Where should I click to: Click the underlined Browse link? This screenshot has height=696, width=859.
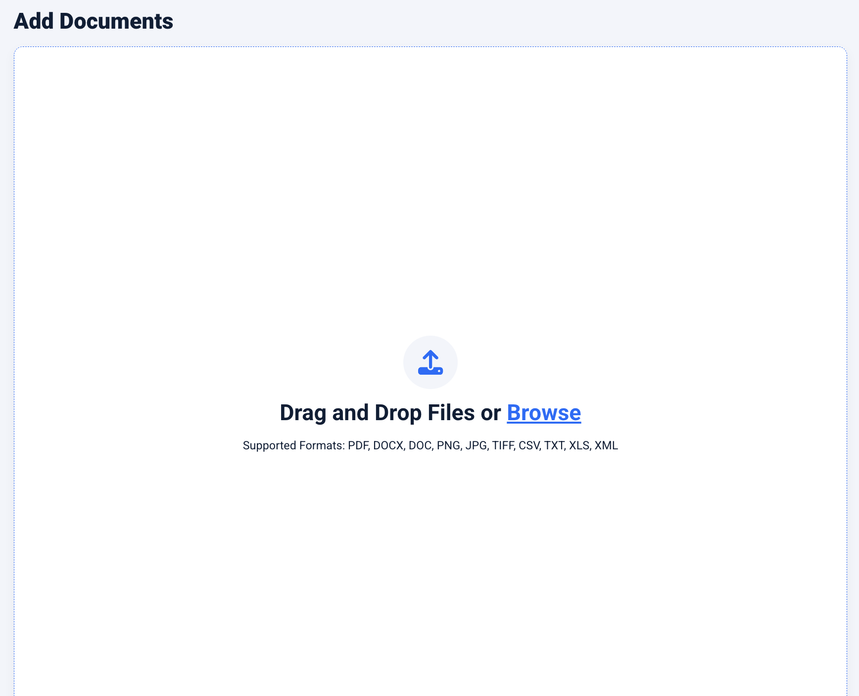pos(544,413)
